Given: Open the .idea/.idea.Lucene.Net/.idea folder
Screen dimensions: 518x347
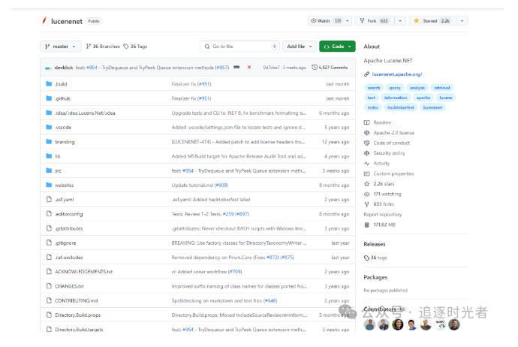Looking at the screenshot, I should [85, 113].
